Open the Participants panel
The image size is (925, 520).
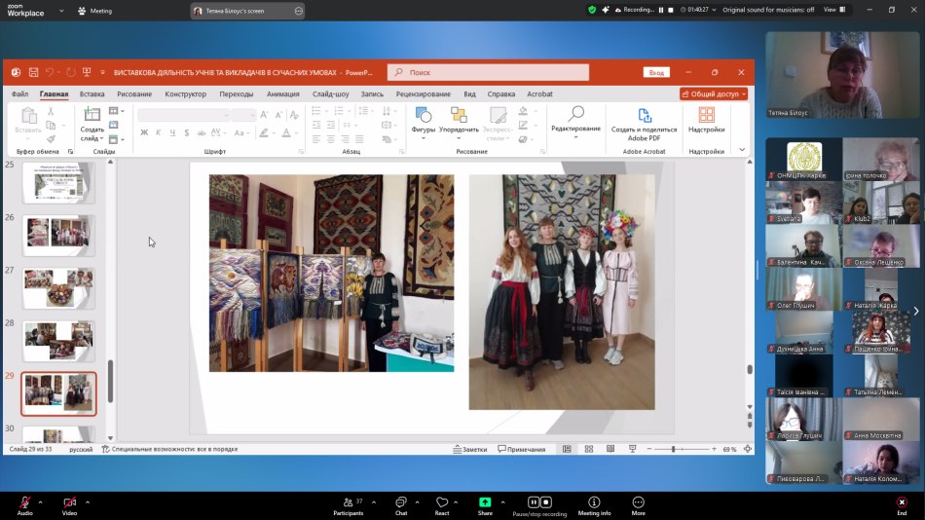click(x=348, y=502)
